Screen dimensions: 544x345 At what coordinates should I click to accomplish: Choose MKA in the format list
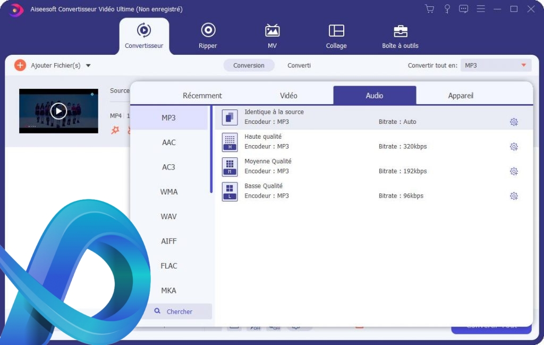pyautogui.click(x=169, y=290)
